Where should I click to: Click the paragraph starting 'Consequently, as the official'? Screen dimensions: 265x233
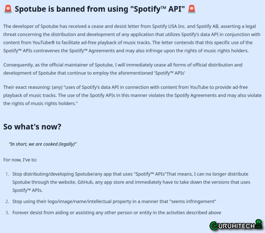(123, 69)
